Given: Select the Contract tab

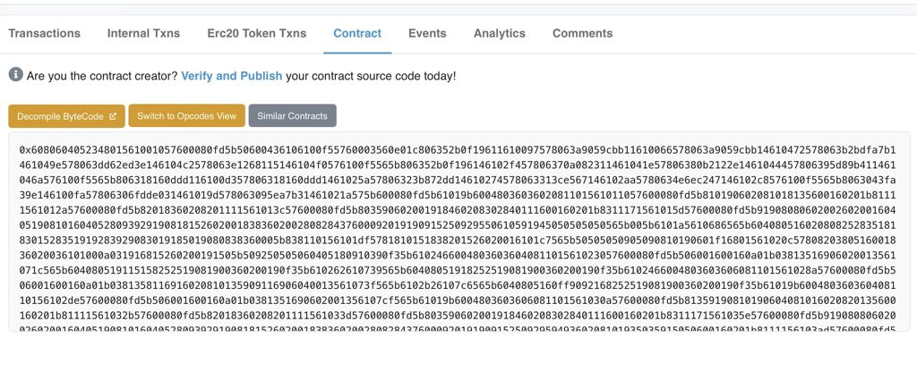Looking at the screenshot, I should point(357,33).
